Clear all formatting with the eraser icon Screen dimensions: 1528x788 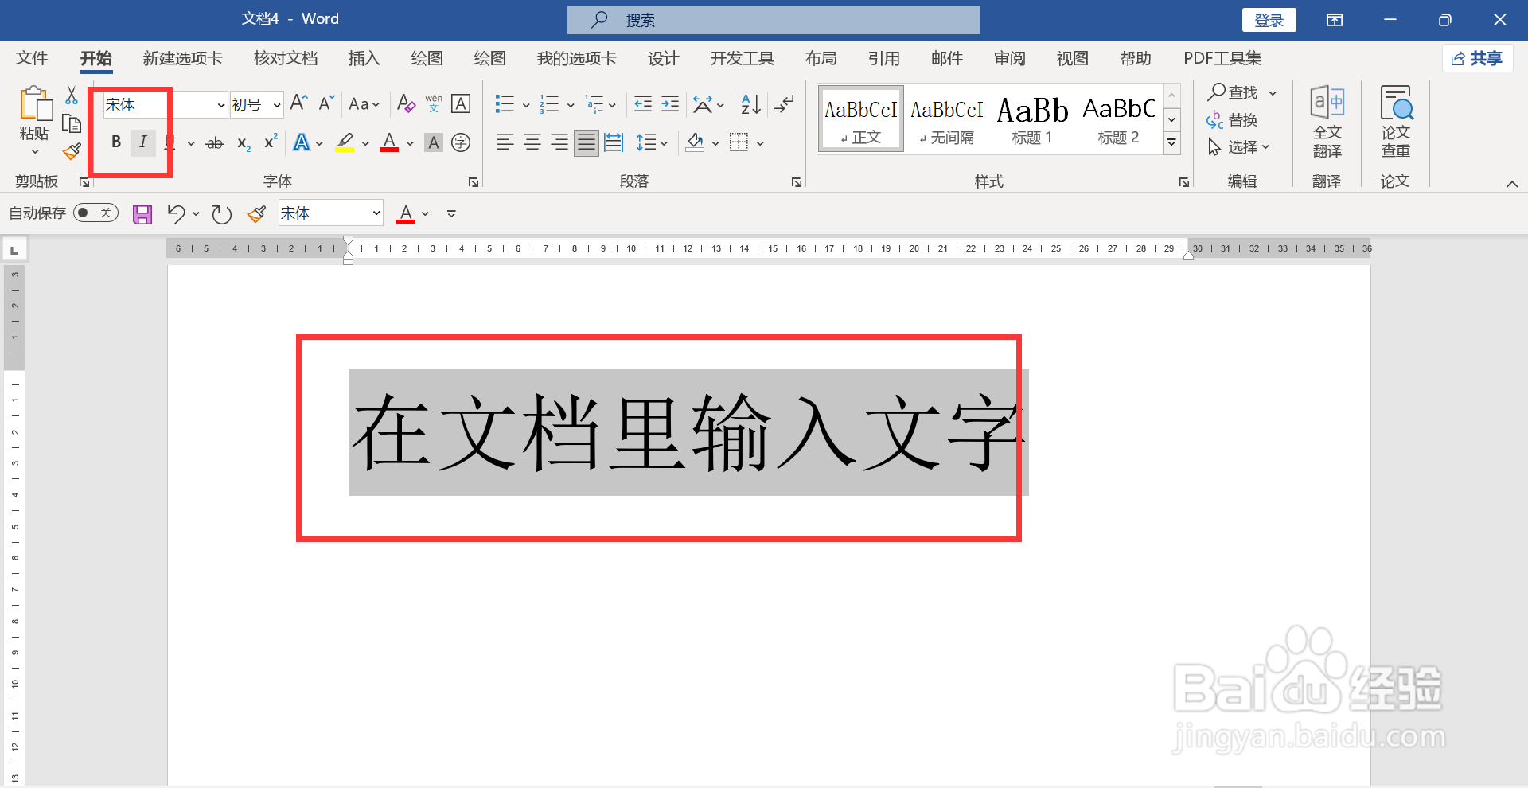point(405,103)
